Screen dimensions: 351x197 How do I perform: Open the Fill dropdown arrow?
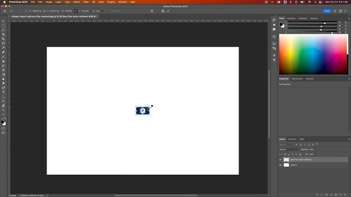(316, 154)
